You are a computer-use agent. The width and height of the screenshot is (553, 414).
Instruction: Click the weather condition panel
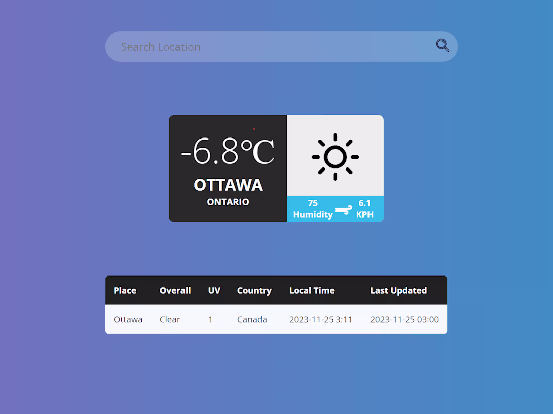pos(335,156)
